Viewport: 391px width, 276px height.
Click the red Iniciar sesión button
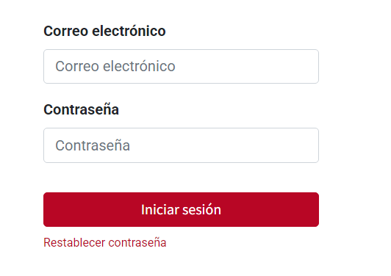click(x=181, y=209)
